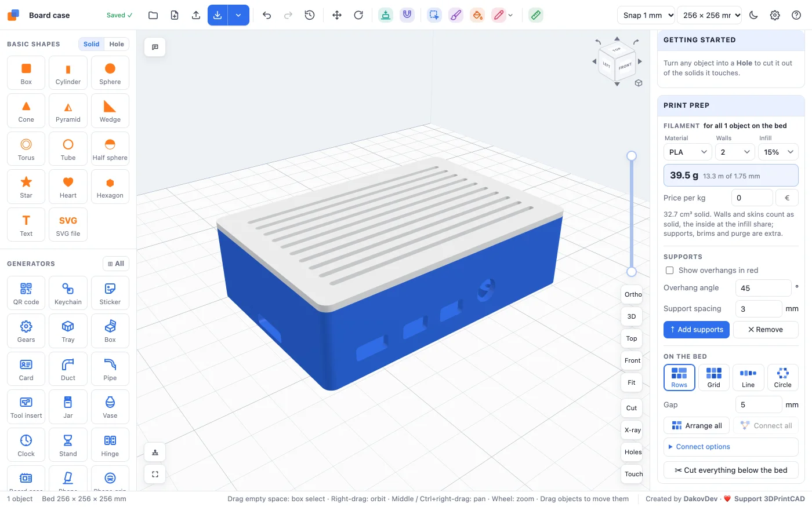Image resolution: width=812 pixels, height=507 pixels.
Task: Click the view cube TOP face
Action: click(617, 50)
